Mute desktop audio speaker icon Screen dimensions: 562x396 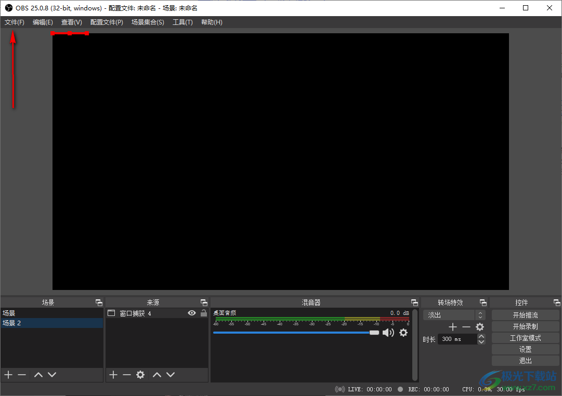coord(388,333)
